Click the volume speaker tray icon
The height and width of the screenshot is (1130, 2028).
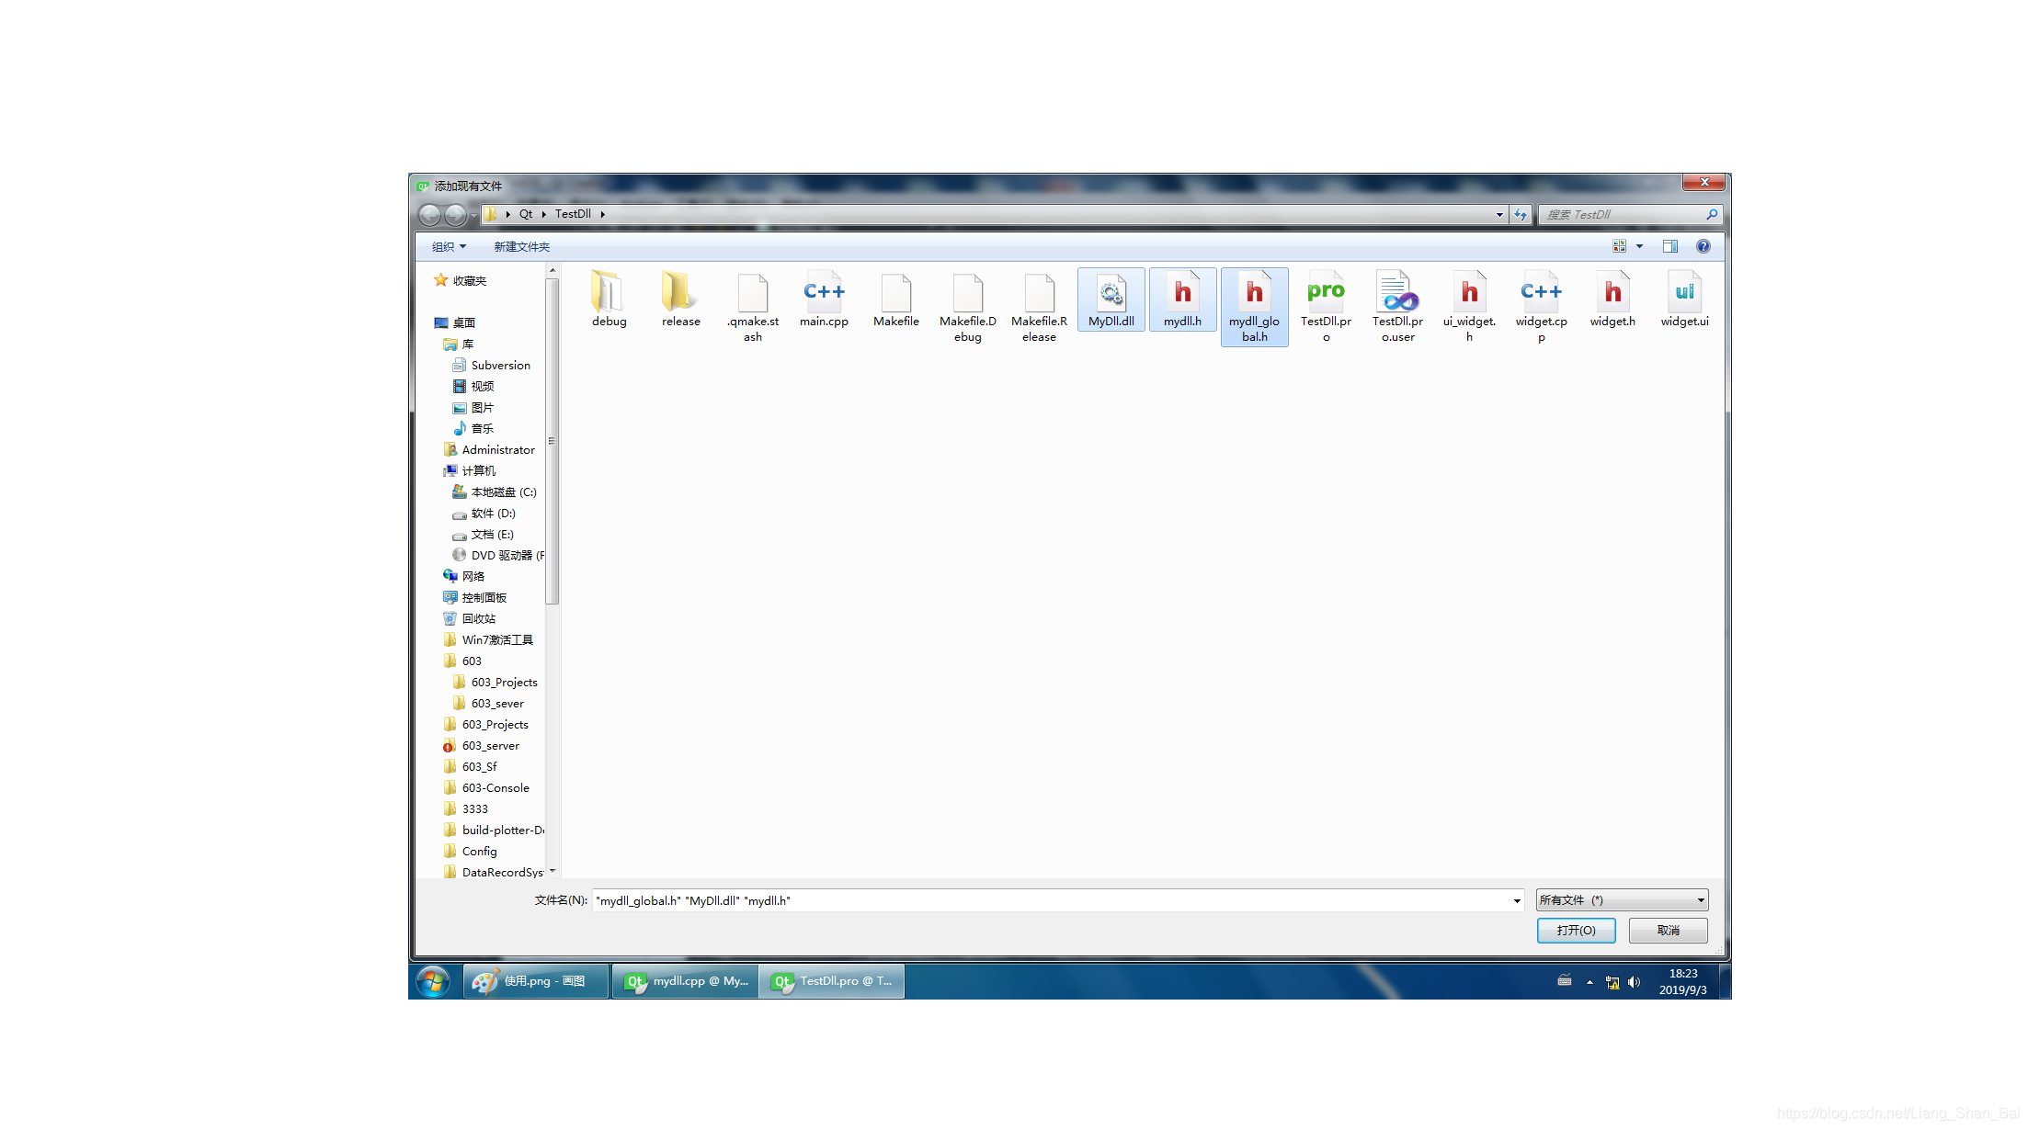tap(1634, 982)
